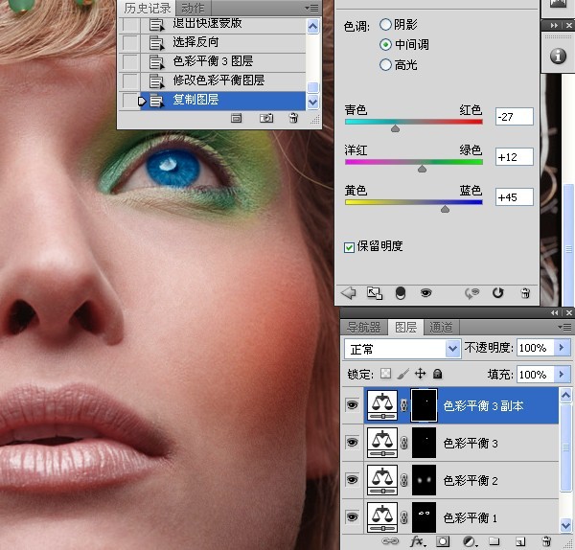The width and height of the screenshot is (575, 550).
Task: Select the 阴影 tone radio button
Action: pyautogui.click(x=385, y=25)
